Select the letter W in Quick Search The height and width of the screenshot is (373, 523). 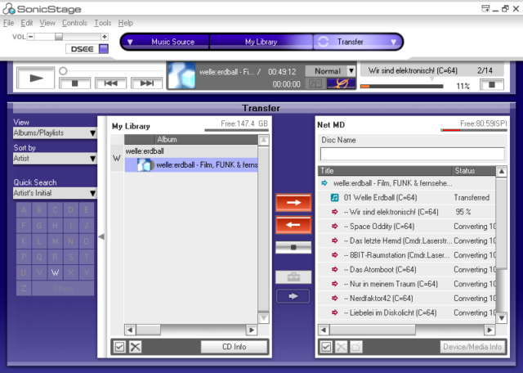[x=55, y=272]
